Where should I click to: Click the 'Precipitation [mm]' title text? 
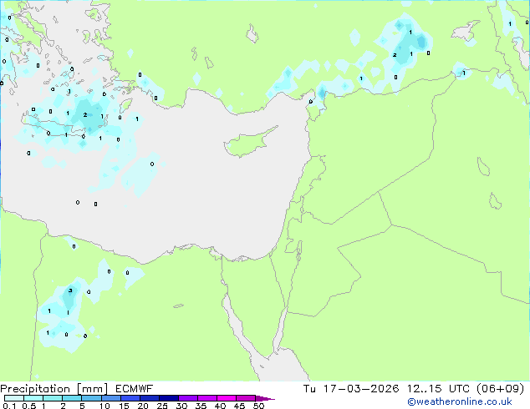(54, 389)
